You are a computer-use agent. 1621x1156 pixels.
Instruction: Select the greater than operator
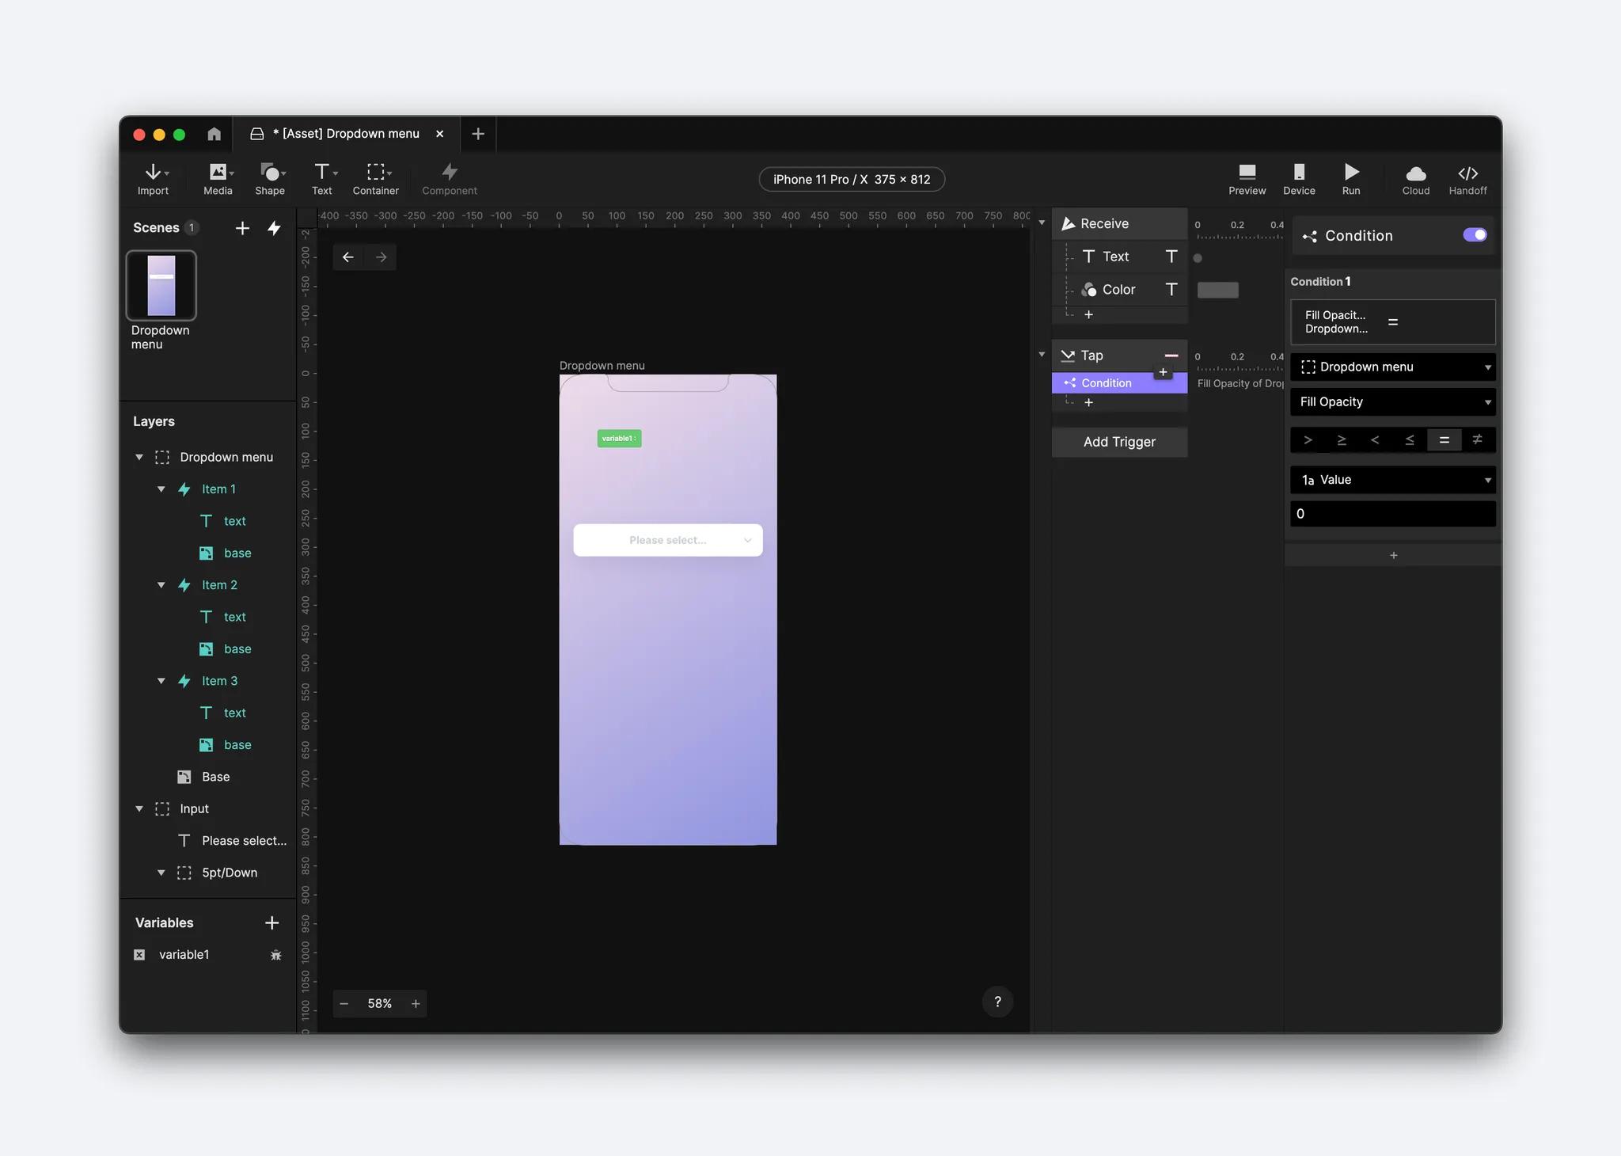coord(1308,439)
